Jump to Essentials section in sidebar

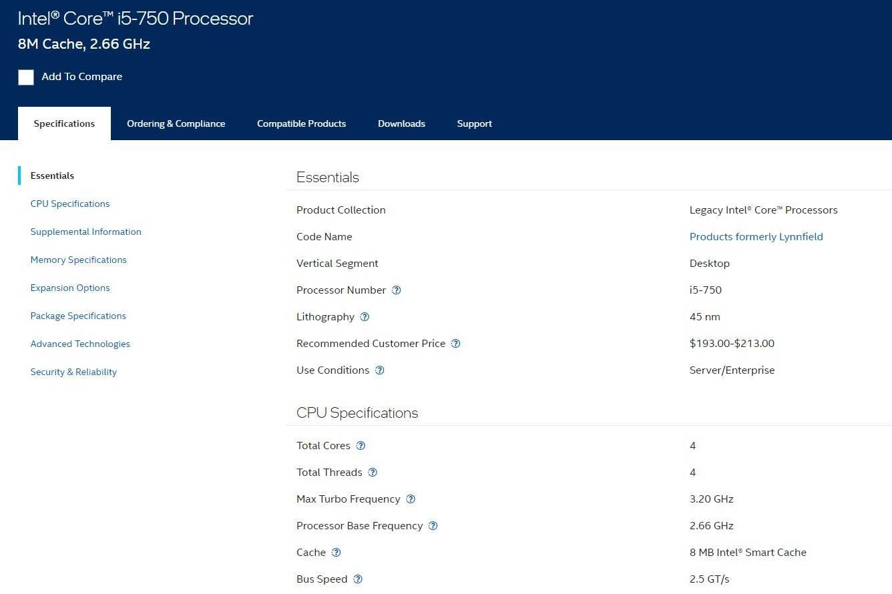[x=52, y=176]
